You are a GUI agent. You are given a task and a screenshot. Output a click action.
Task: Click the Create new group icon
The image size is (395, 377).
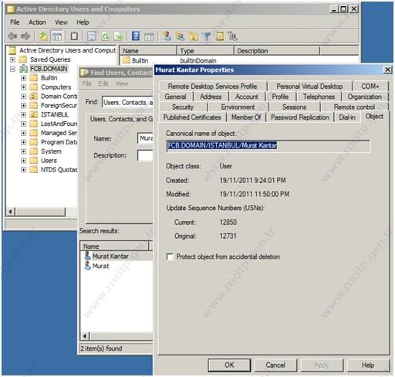(180, 36)
